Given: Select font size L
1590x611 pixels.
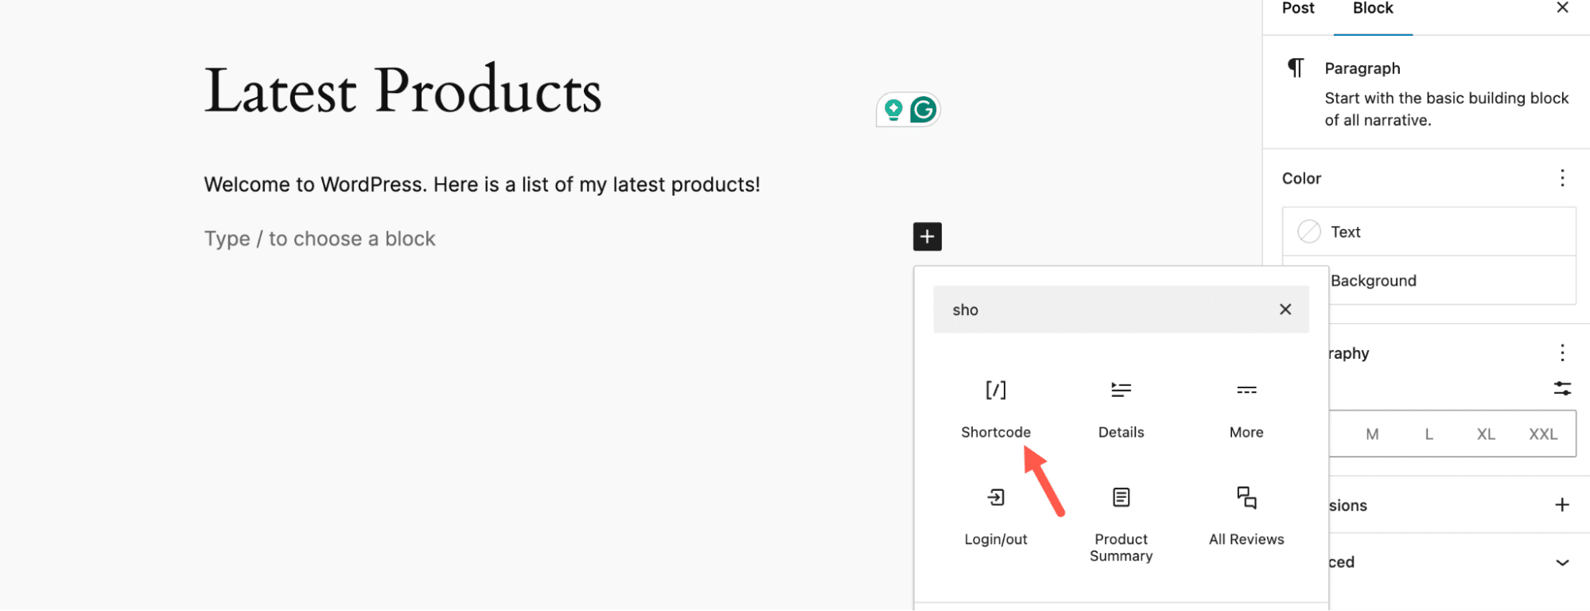Looking at the screenshot, I should (x=1429, y=434).
